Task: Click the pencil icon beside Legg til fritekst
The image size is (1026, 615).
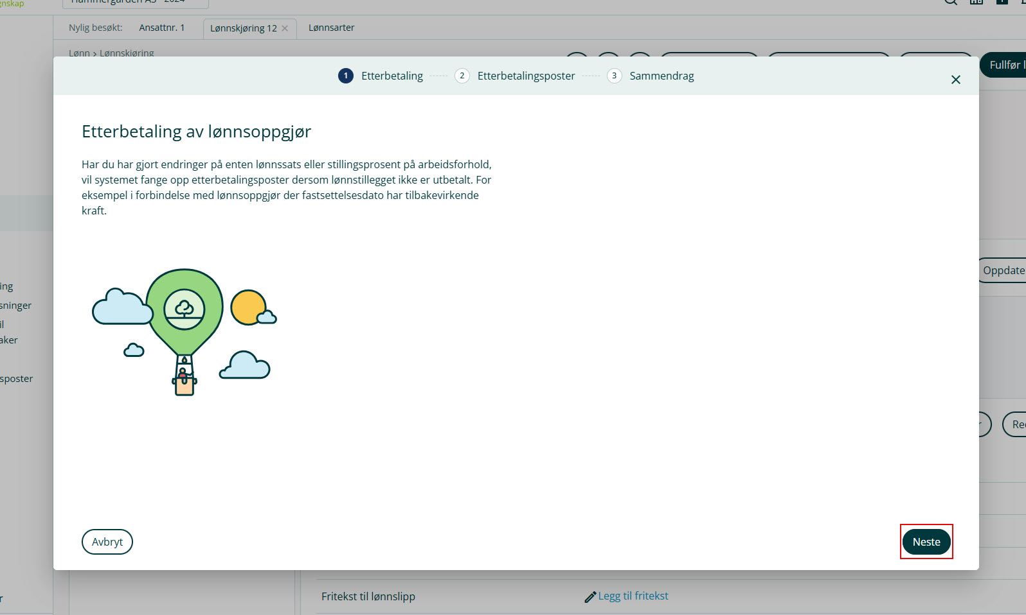Action: coord(589,597)
